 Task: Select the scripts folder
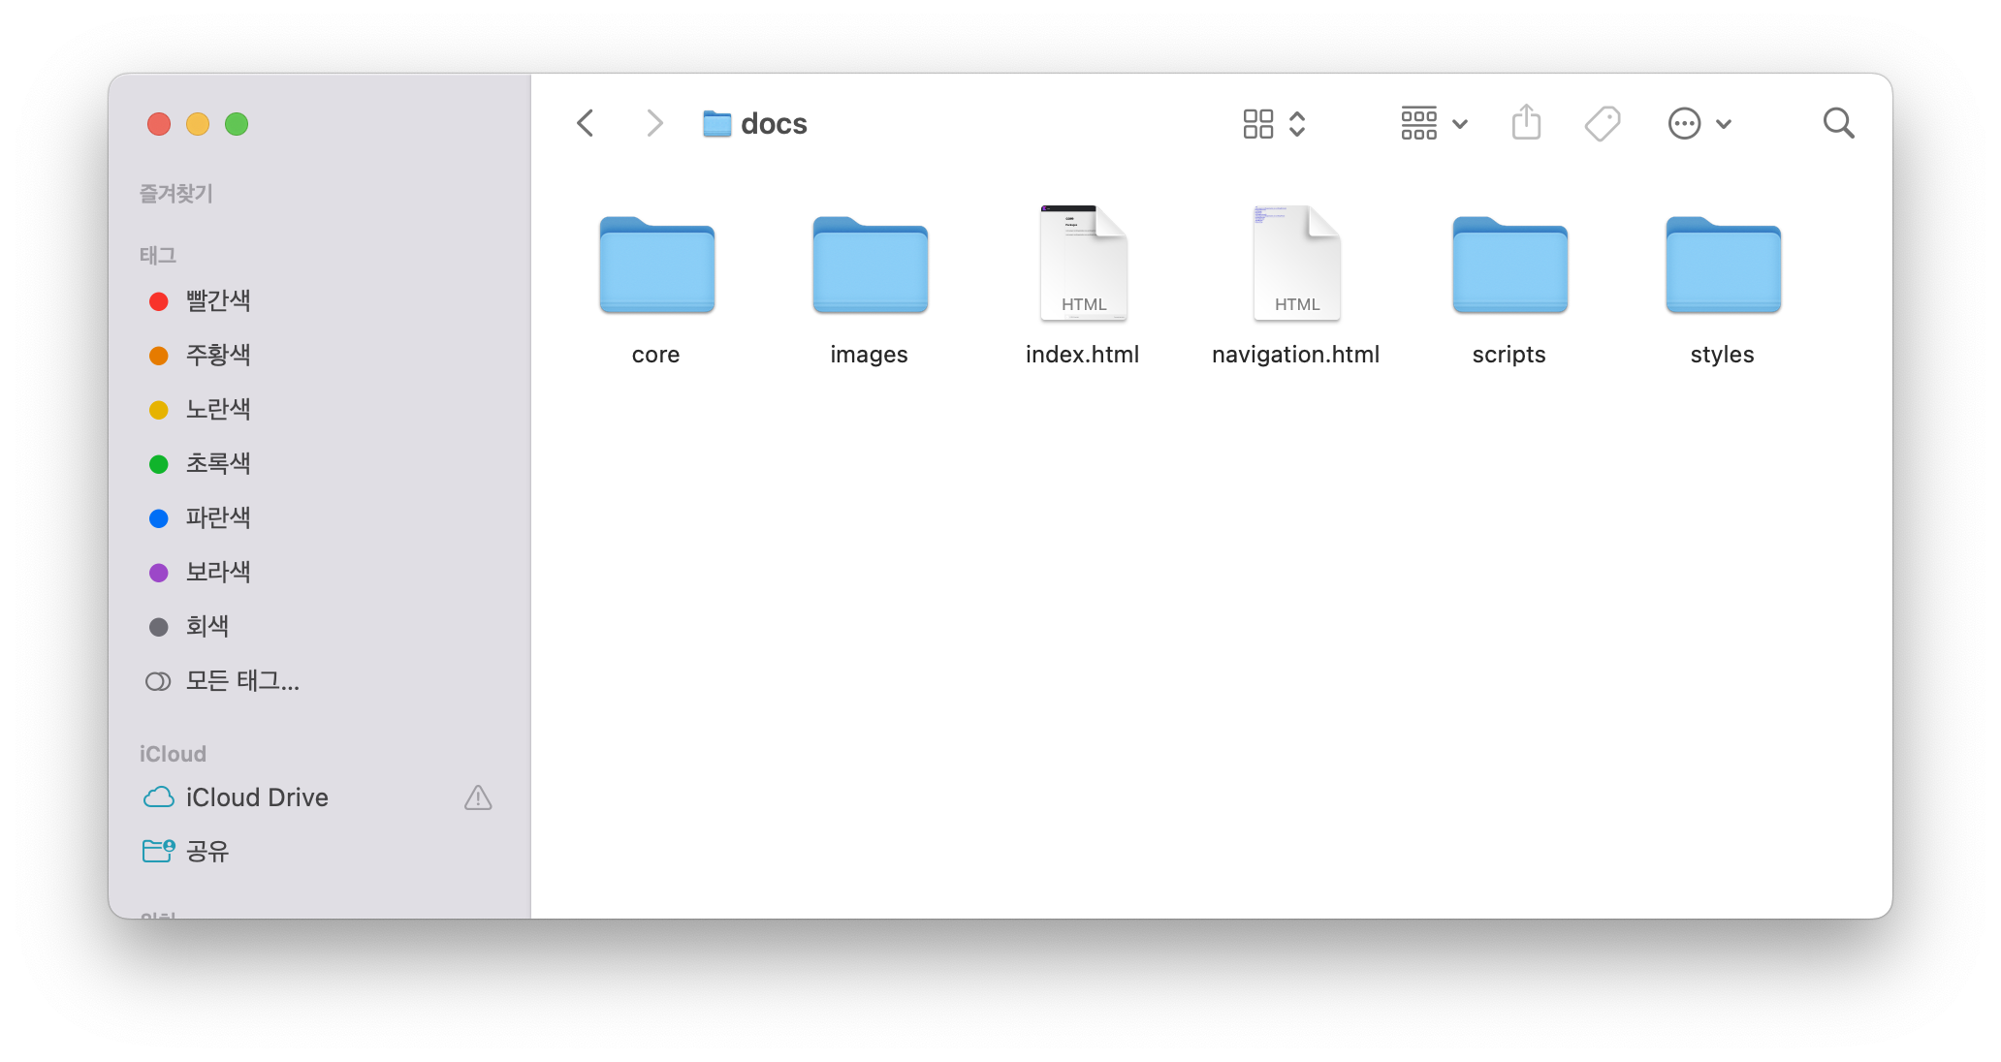(x=1509, y=265)
